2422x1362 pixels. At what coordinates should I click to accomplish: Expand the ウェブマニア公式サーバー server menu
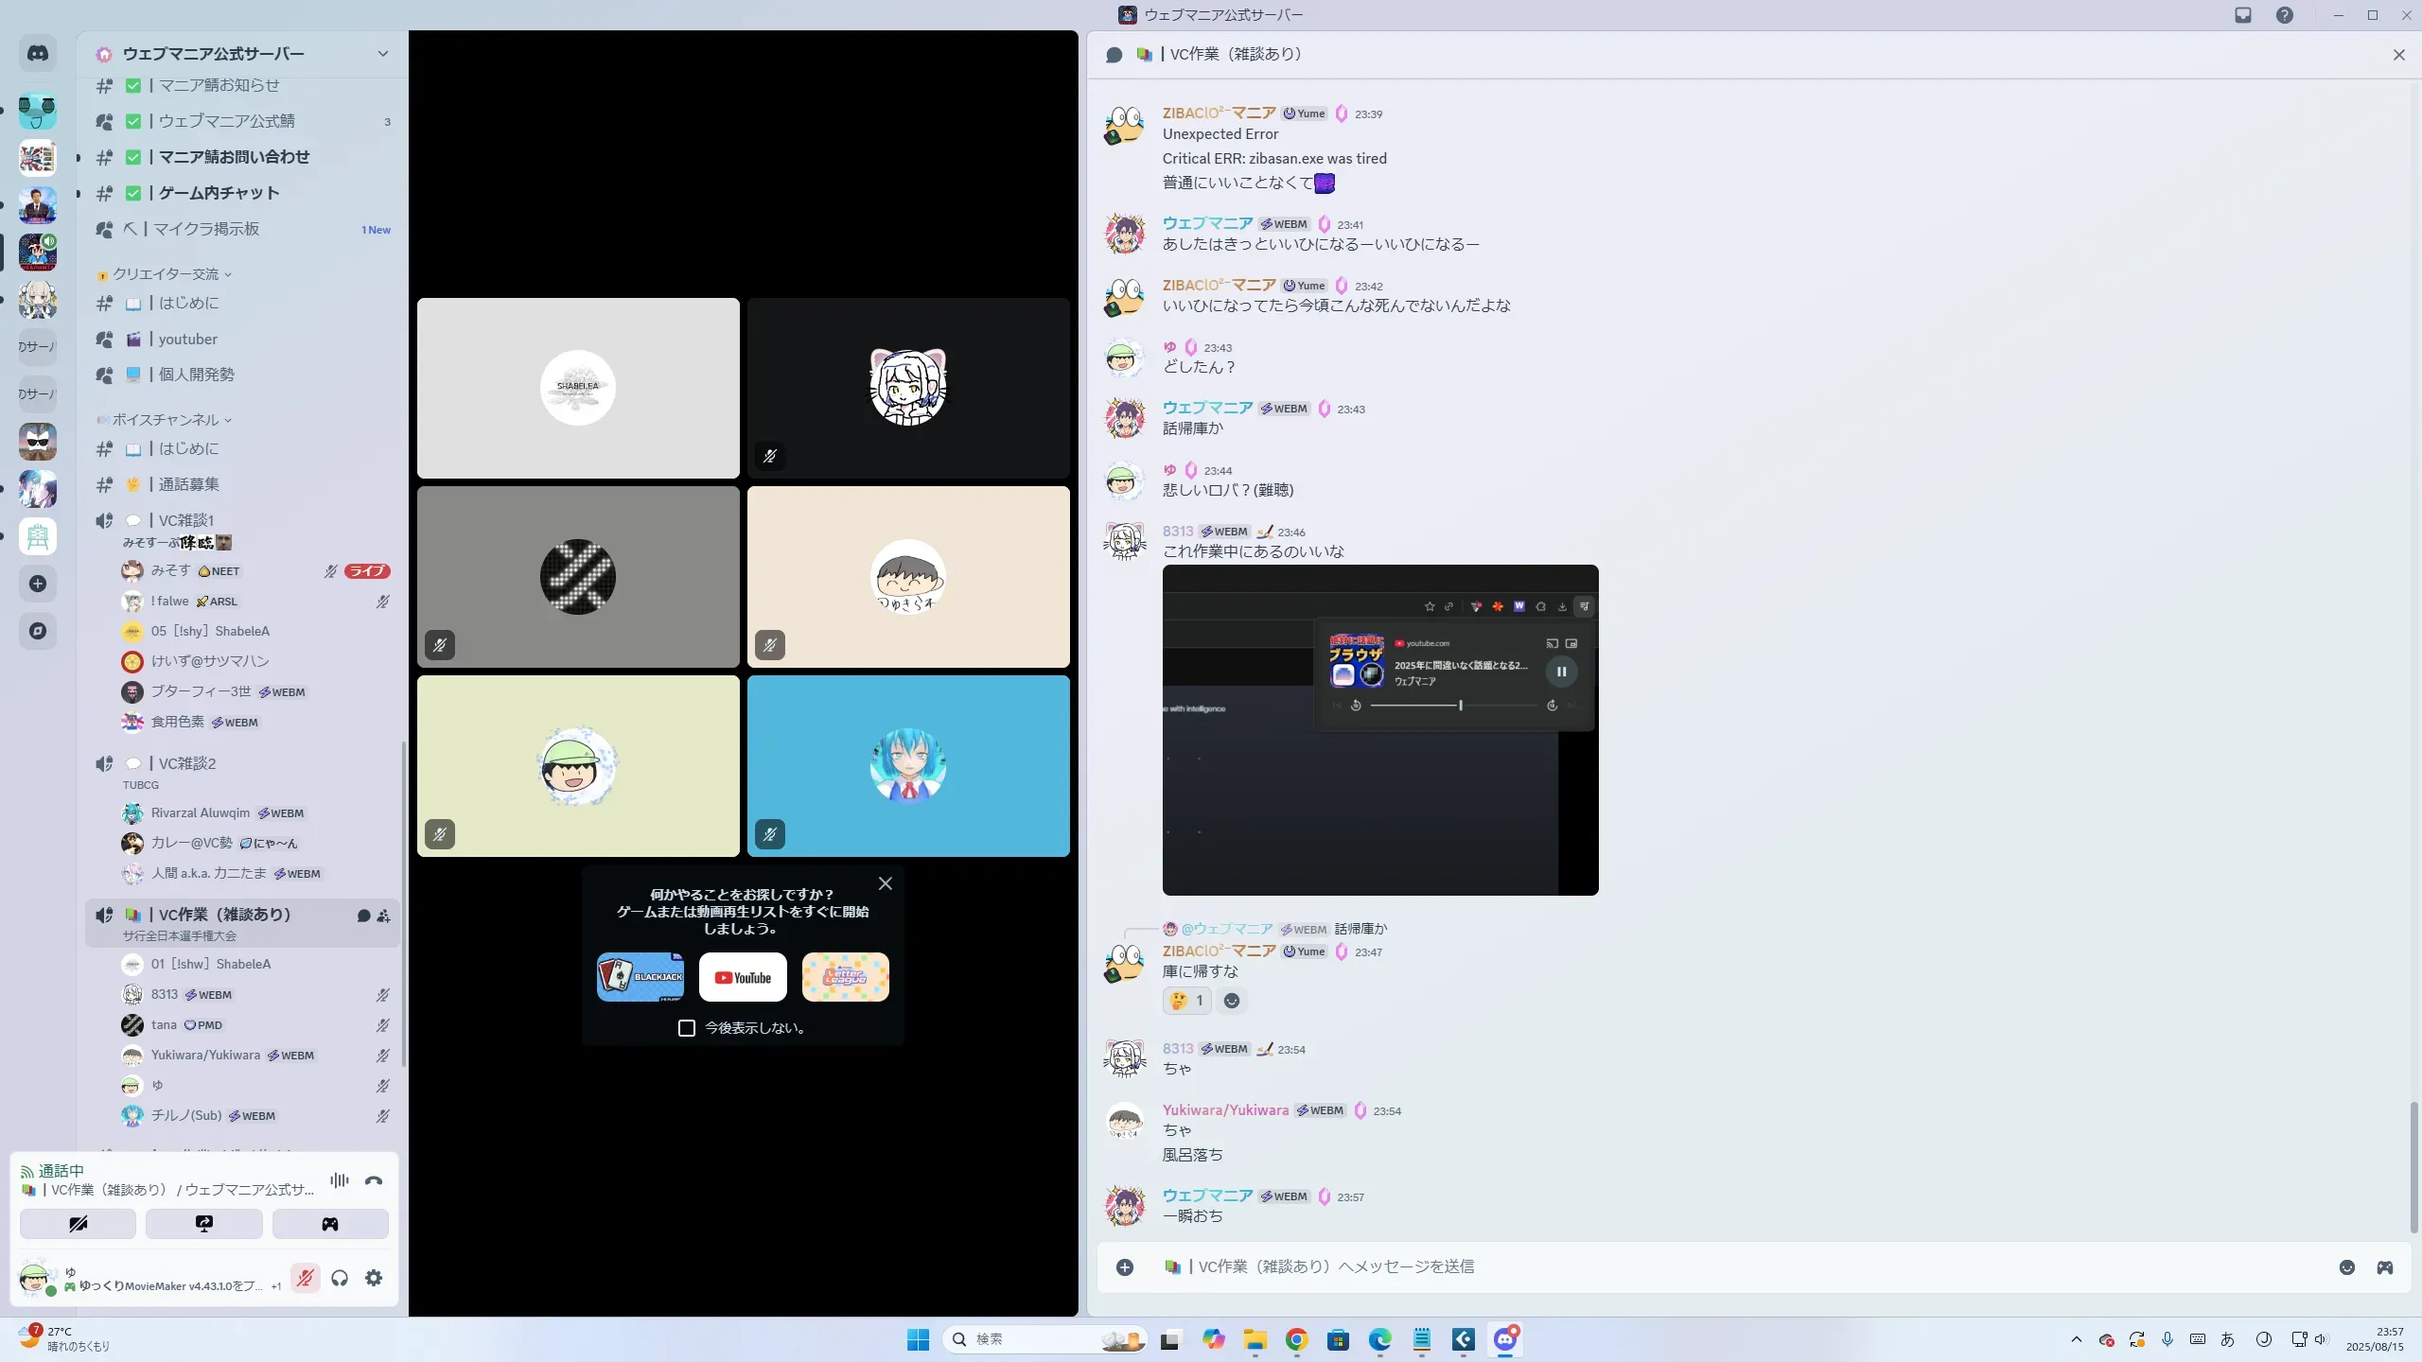(382, 54)
